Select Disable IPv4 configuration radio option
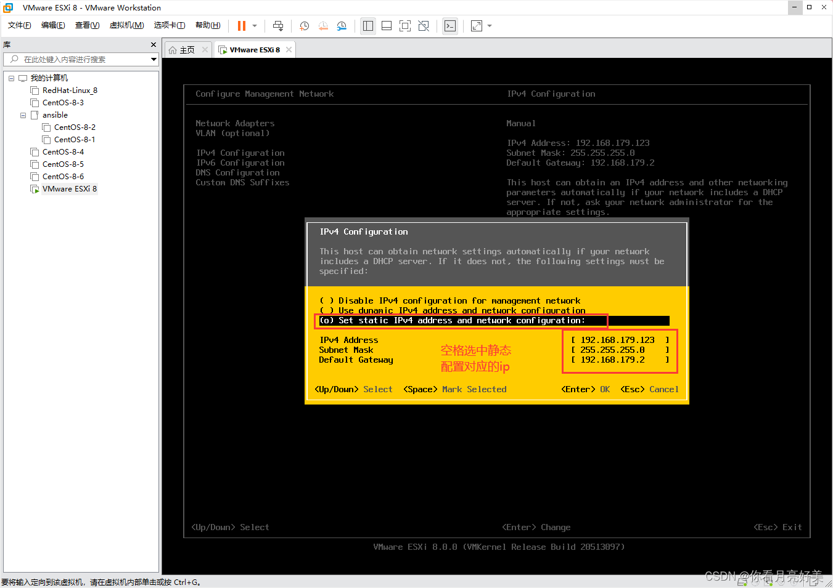 [x=450, y=300]
